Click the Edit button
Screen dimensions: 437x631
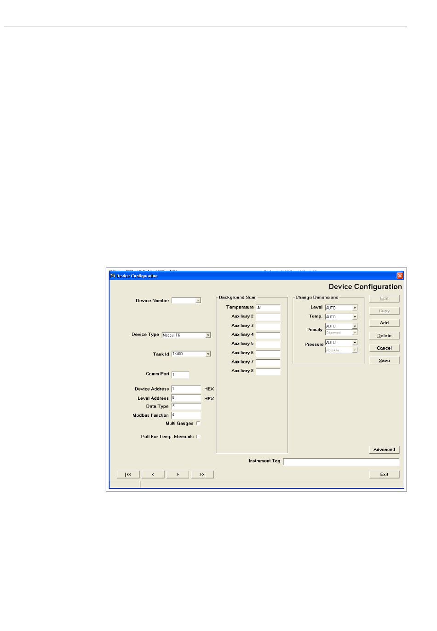384,298
